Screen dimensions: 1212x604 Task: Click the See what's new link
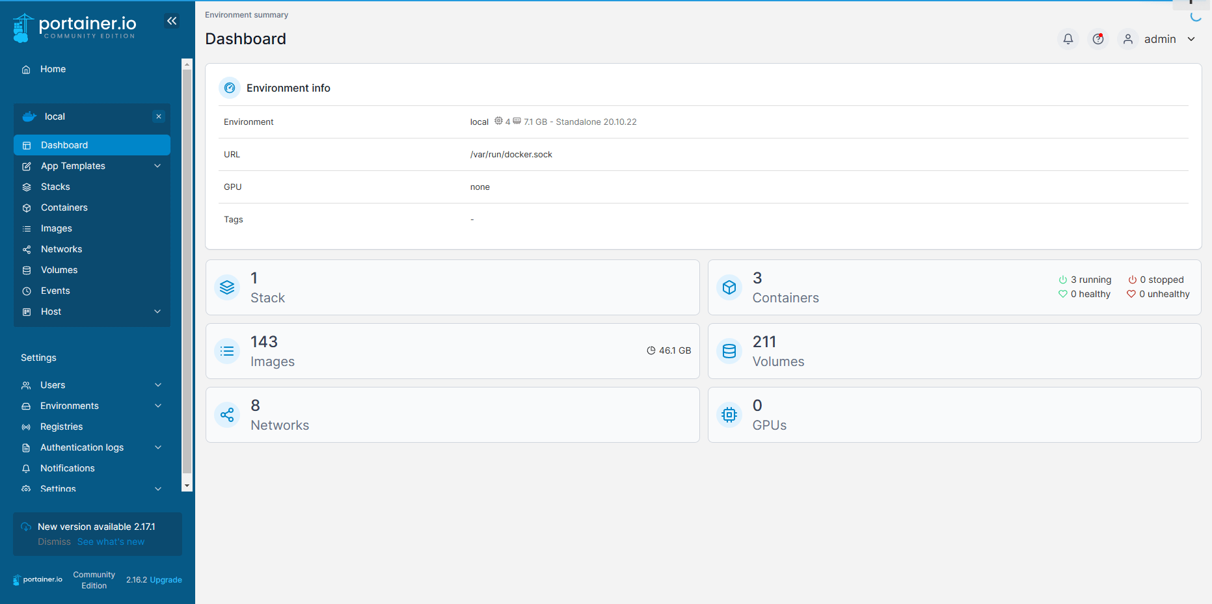pyautogui.click(x=111, y=542)
